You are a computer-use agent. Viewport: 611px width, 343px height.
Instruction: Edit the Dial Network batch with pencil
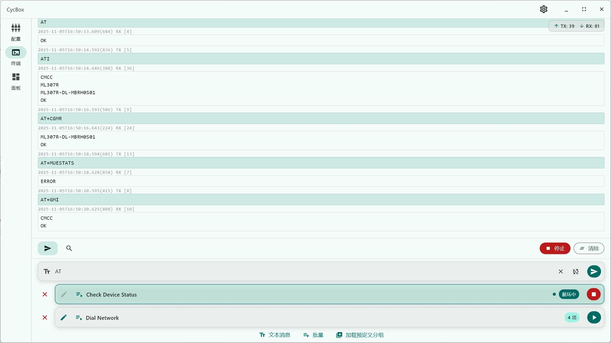coord(64,317)
